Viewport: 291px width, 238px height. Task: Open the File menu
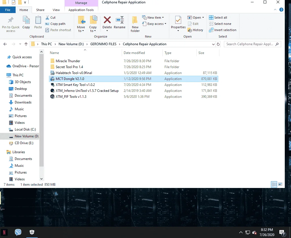(x=8, y=10)
